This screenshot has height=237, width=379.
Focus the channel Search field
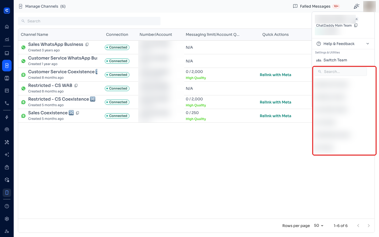pyautogui.click(x=89, y=21)
